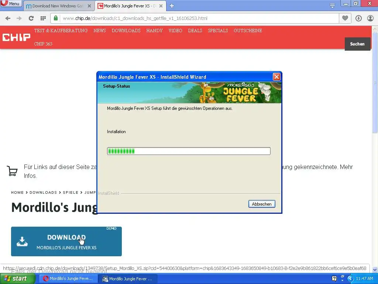Image resolution: width=378 pixels, height=284 pixels.
Task: Click the 11:47 AM system clock
Action: click(x=364, y=279)
